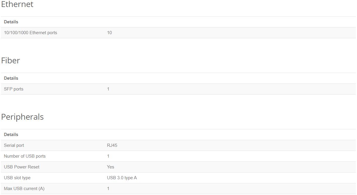Click the Max USB current value 1
357x195 pixels.
[108, 189]
